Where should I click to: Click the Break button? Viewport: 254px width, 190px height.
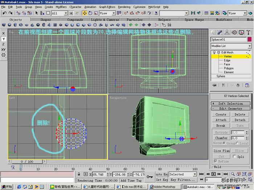click(221, 126)
